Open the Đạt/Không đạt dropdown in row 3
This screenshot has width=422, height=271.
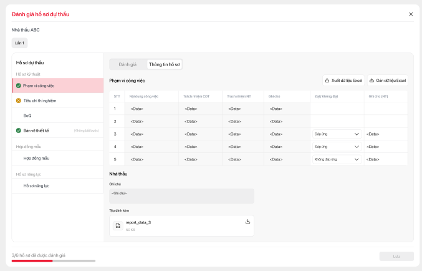[337, 134]
